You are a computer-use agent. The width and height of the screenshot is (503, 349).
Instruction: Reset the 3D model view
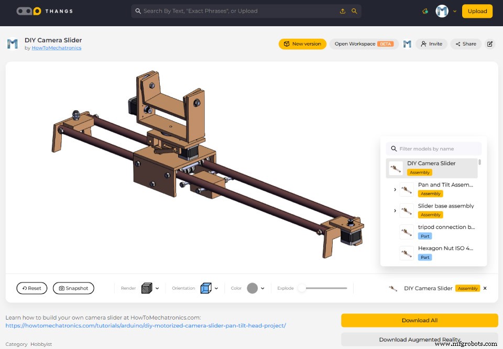pos(31,288)
